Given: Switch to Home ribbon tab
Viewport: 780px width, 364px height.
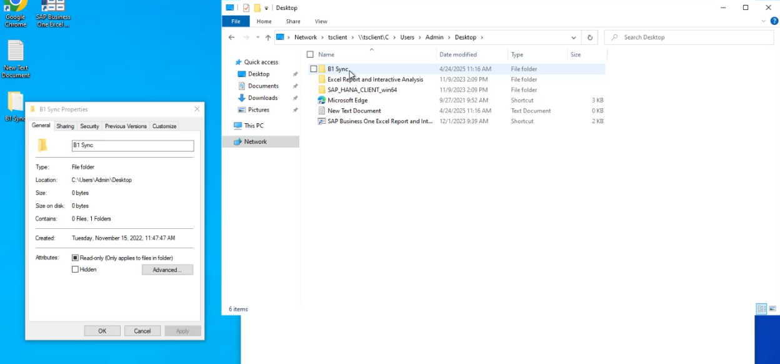Looking at the screenshot, I should pyautogui.click(x=264, y=21).
